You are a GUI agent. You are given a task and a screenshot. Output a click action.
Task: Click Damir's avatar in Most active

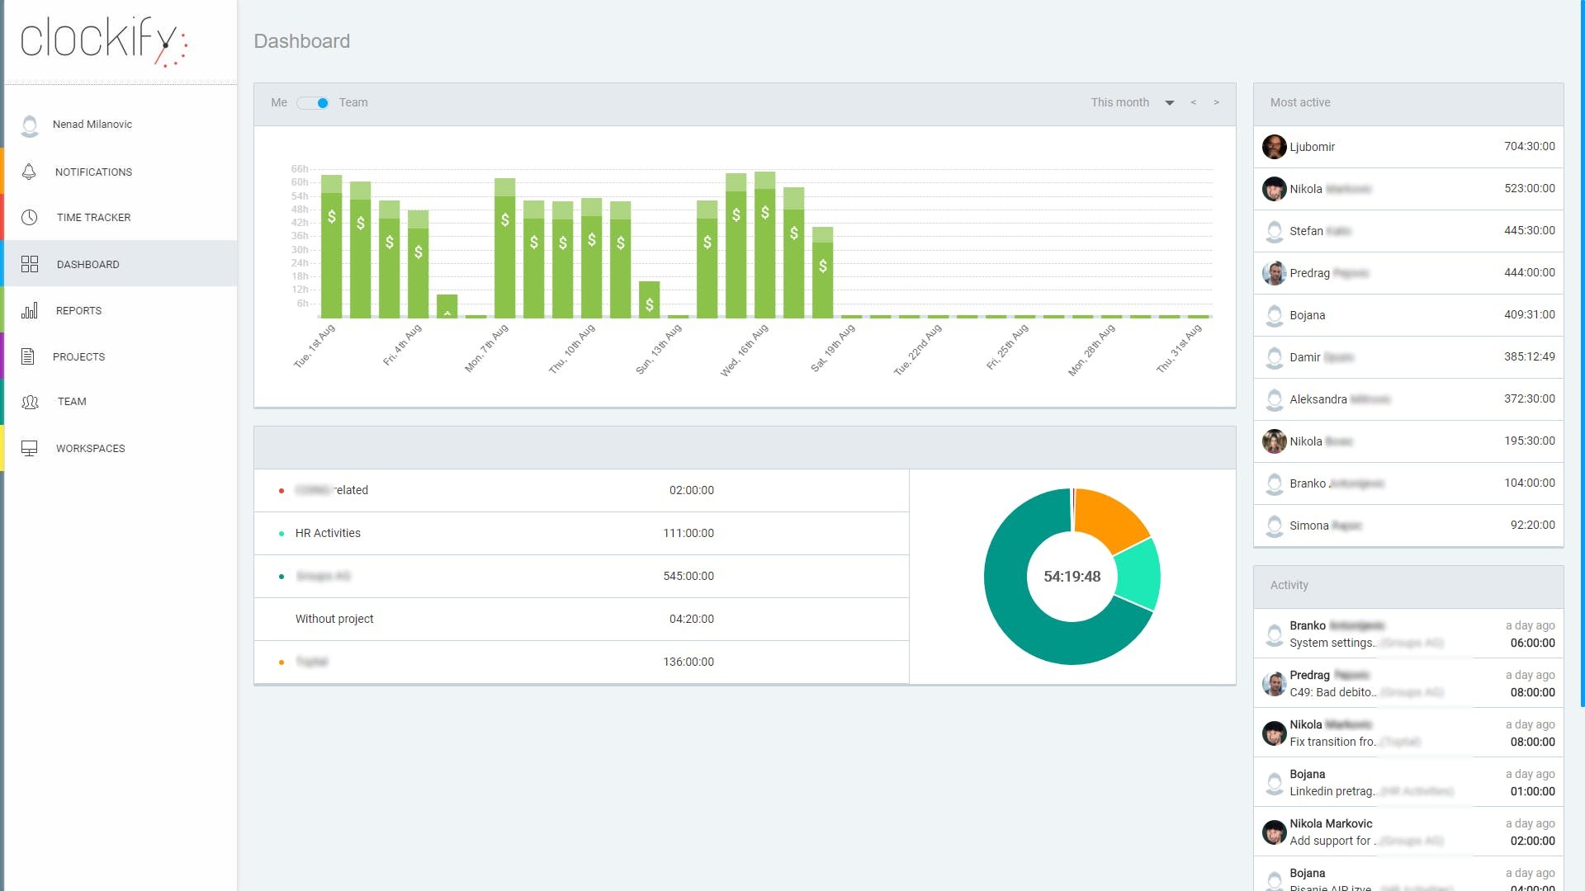coord(1274,357)
